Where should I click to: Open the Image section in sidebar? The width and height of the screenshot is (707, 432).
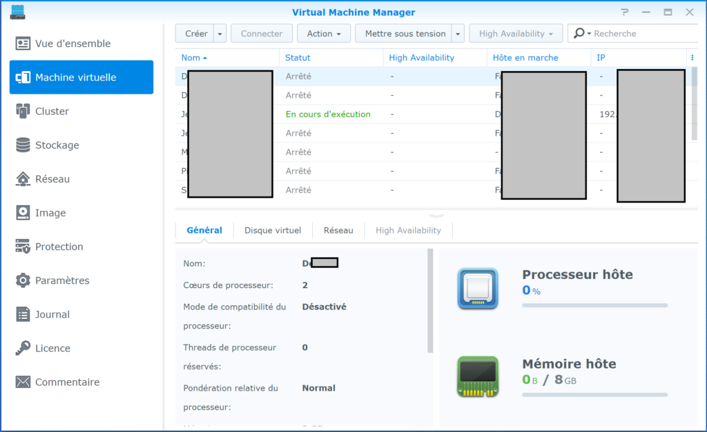pyautogui.click(x=50, y=213)
